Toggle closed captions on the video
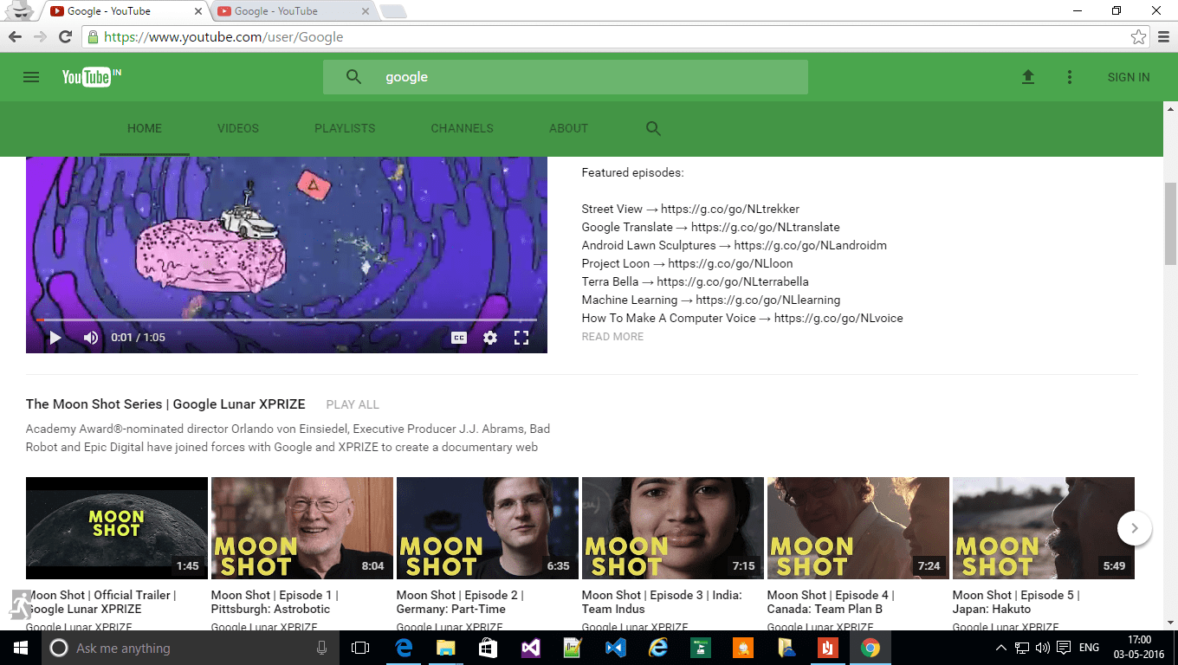This screenshot has width=1178, height=665. [459, 338]
